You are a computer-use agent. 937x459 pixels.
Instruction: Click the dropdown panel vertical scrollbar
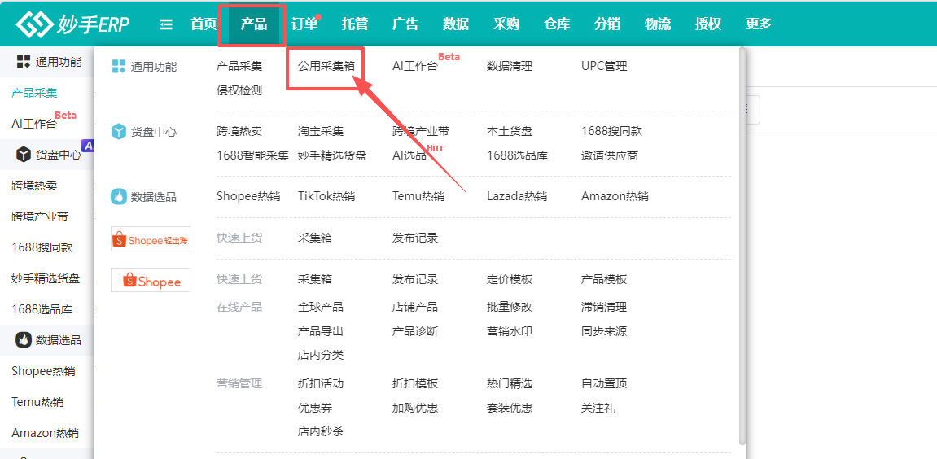tap(742, 245)
